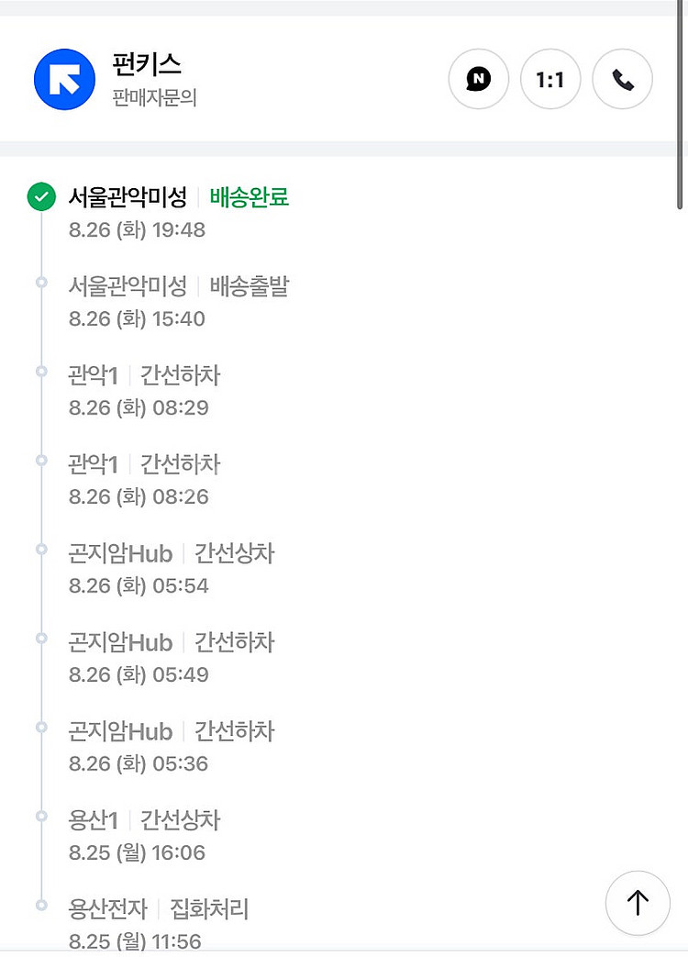Click the blue 펀키스 seller logo
688x957 pixels.
coord(64,79)
